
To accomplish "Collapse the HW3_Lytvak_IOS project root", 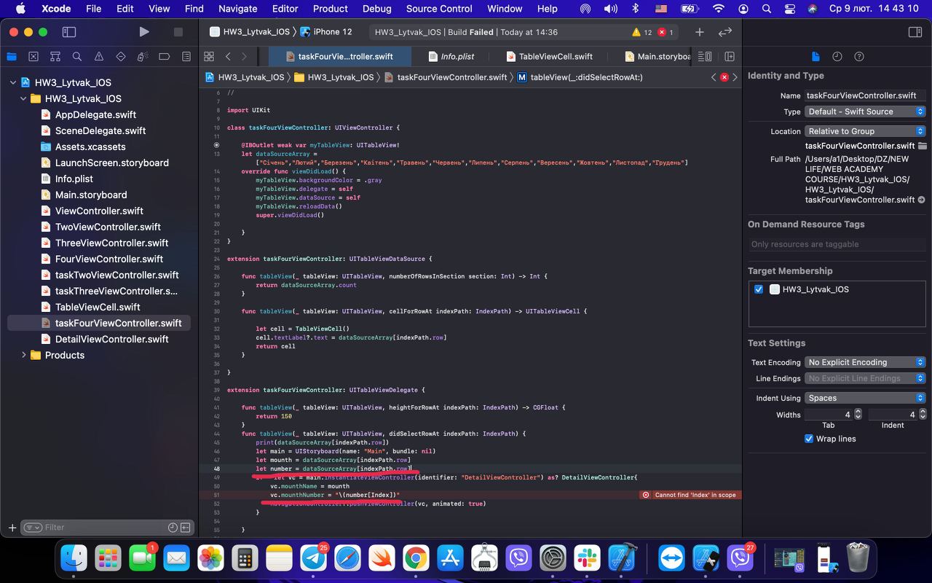I will [x=13, y=82].
